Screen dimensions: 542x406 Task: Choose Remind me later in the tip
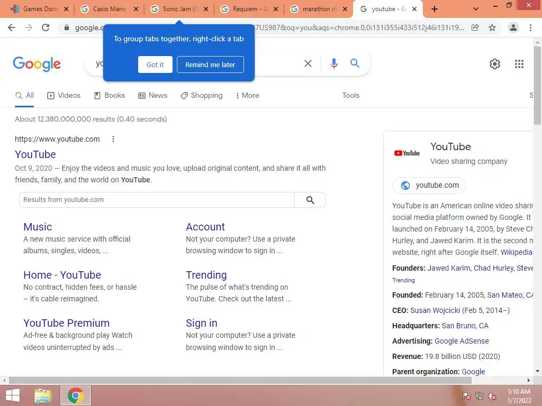point(210,64)
